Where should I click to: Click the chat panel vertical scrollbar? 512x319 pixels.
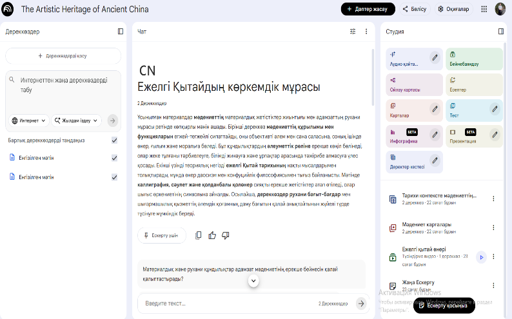pos(373,77)
